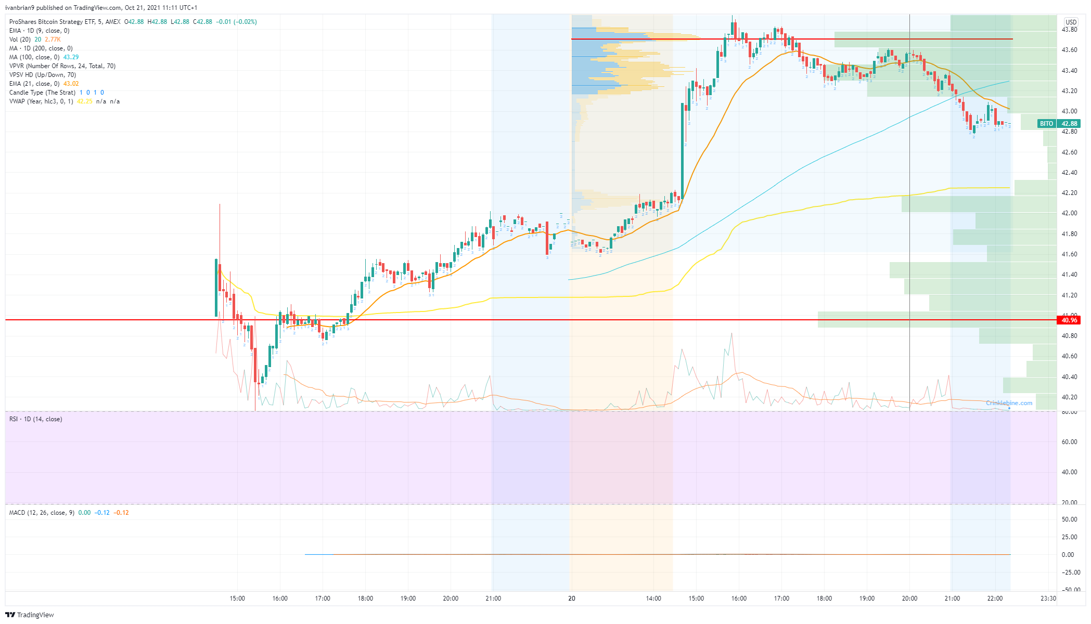Click the EMA 1D (9, close, 0) indicator label
Screen dimensions: 1091x624
pyautogui.click(x=39, y=31)
